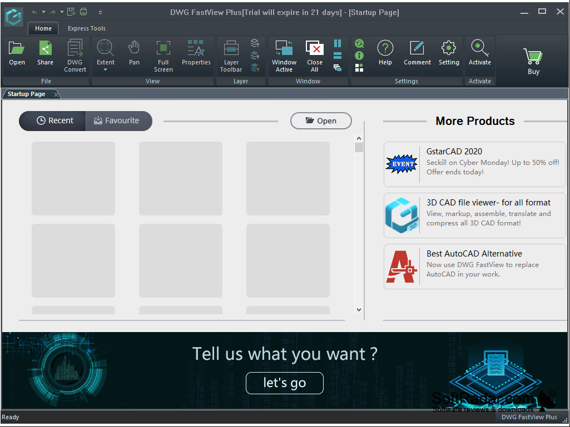Select the Pan hand tool
This screenshot has width=570, height=427.
(x=134, y=54)
